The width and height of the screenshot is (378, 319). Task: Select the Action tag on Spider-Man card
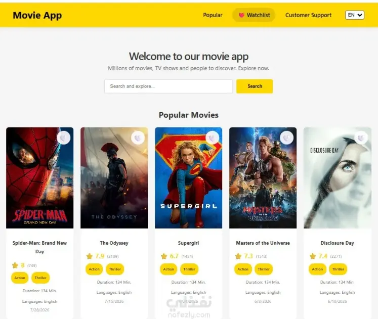(x=20, y=278)
